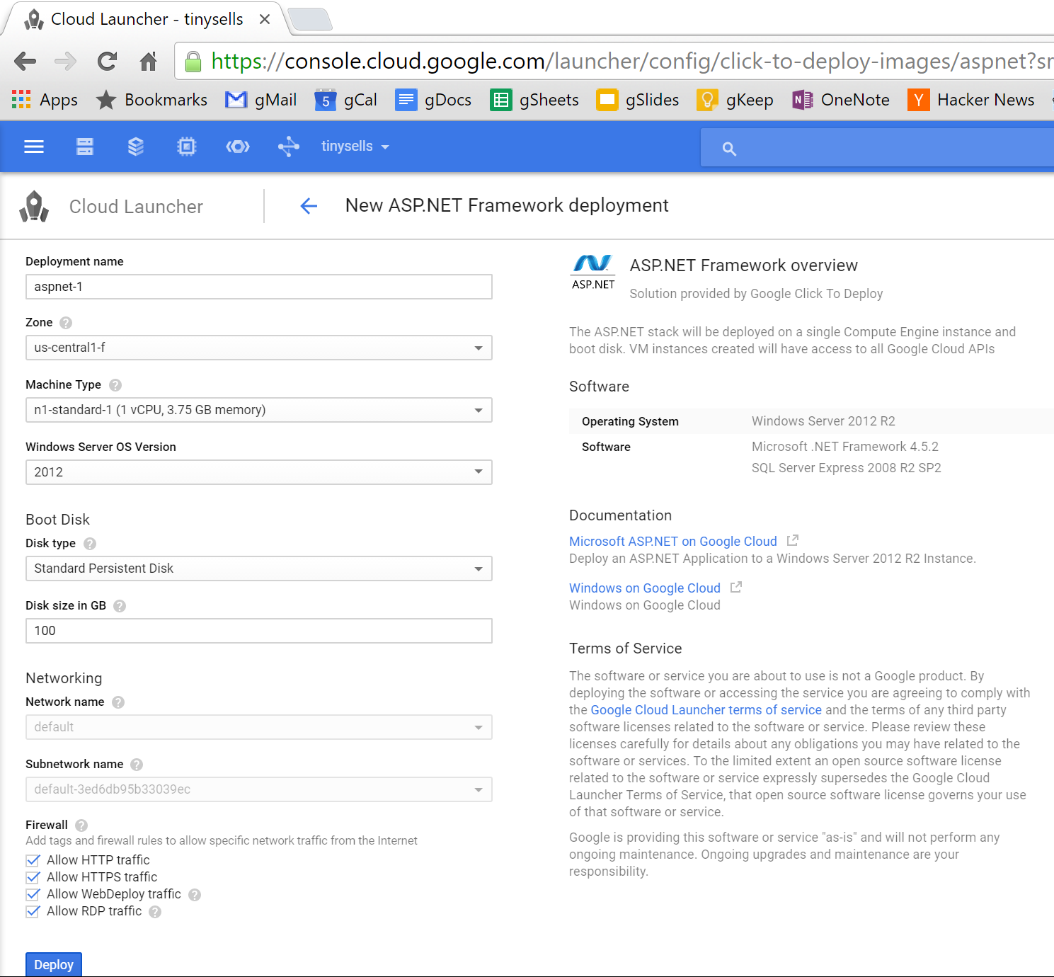Show help for Firewall section
The width and height of the screenshot is (1054, 977).
[81, 825]
